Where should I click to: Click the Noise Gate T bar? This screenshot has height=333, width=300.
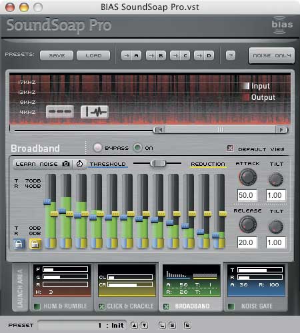point(260,270)
